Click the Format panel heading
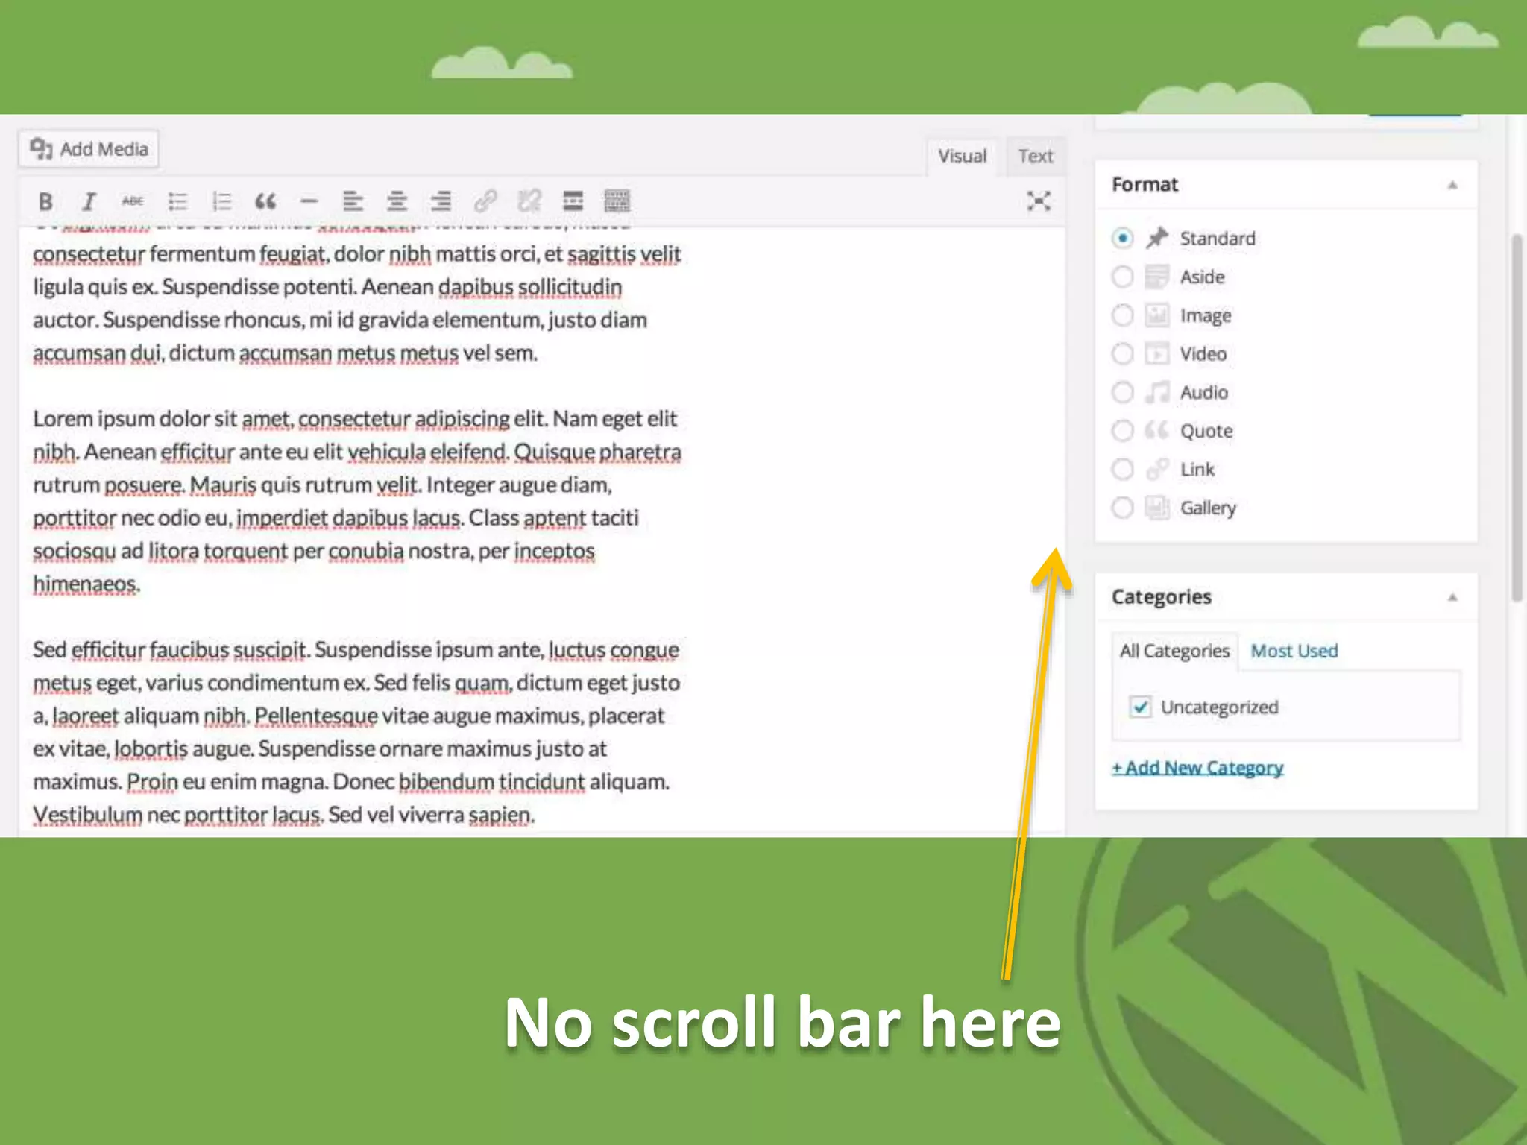 1145,185
